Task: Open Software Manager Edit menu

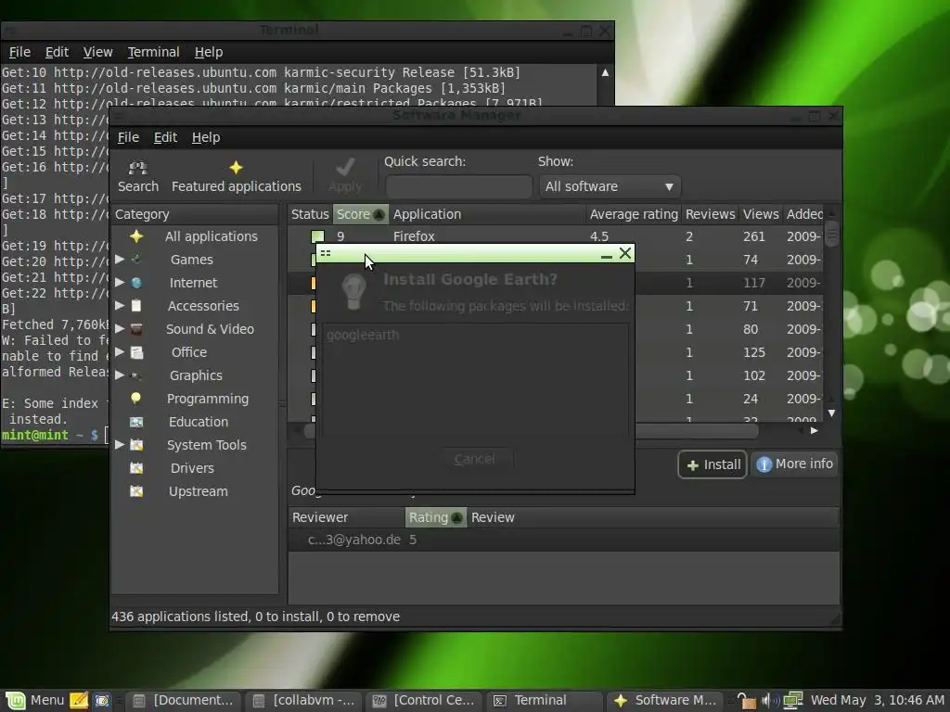Action: (165, 137)
